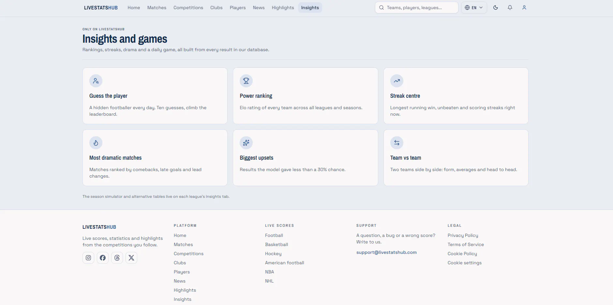Open the Football live scores link
The height and width of the screenshot is (305, 613).
[274, 235]
